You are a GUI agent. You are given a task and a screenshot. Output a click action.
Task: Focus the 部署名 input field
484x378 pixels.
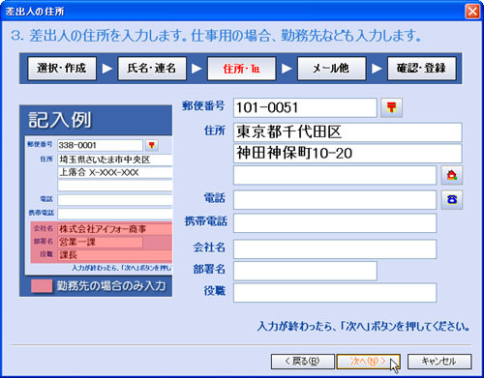[x=305, y=271]
